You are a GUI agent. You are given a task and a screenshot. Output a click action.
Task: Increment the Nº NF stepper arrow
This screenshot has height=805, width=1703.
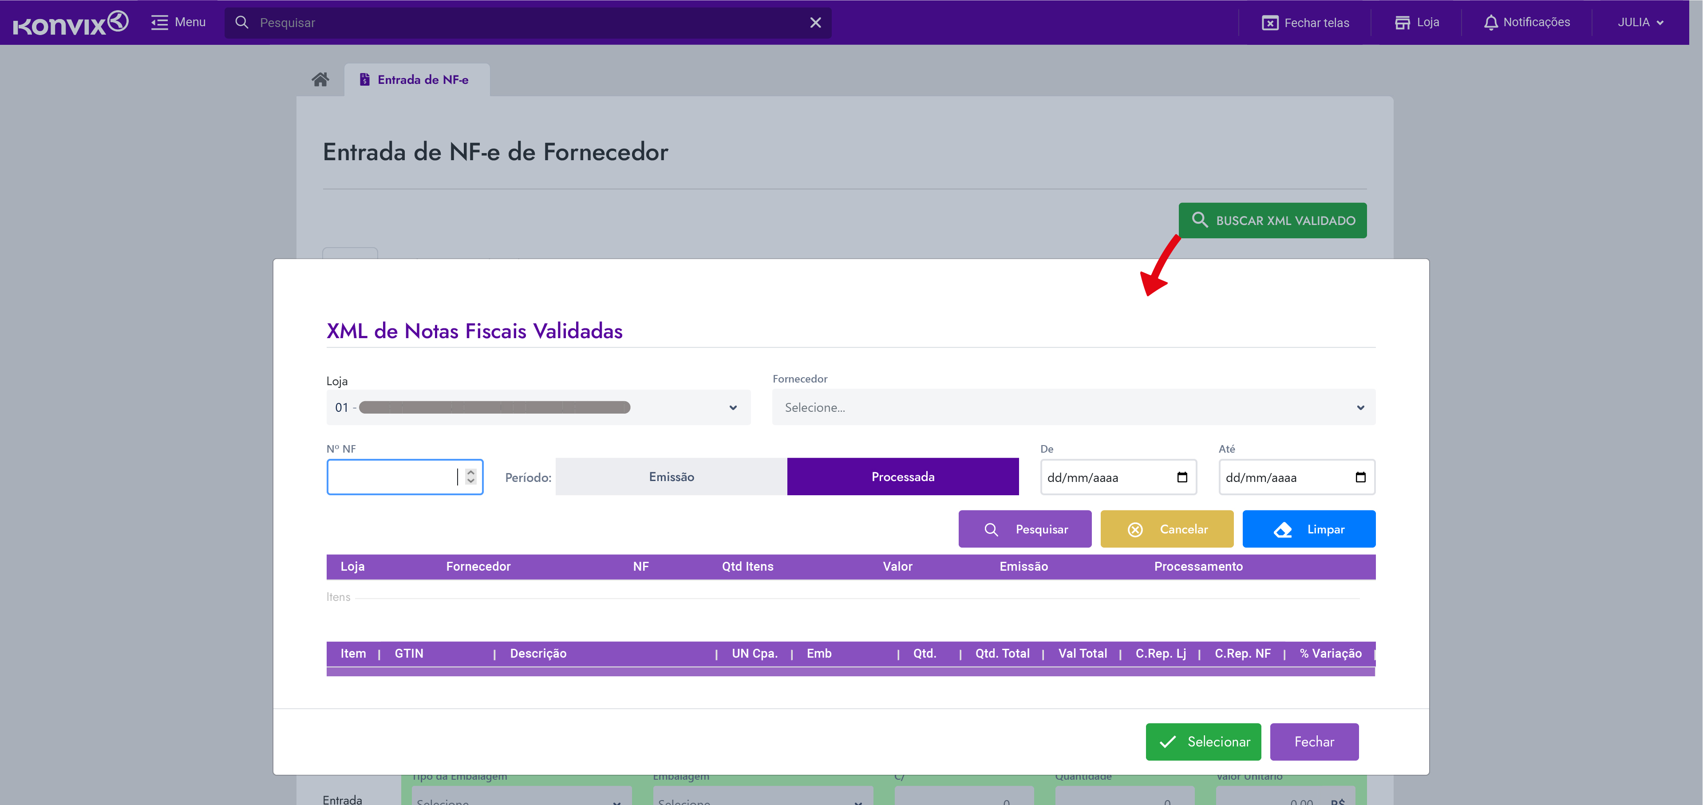[471, 473]
